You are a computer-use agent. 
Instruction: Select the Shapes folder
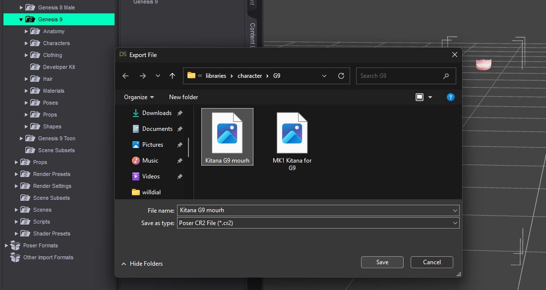(52, 126)
